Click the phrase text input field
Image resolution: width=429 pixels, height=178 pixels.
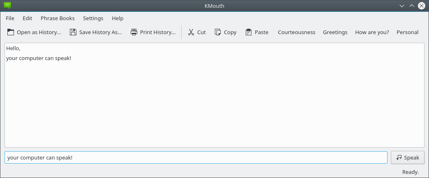pos(196,157)
